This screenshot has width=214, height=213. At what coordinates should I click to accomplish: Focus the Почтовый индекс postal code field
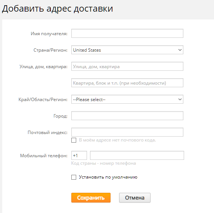coord(127,132)
